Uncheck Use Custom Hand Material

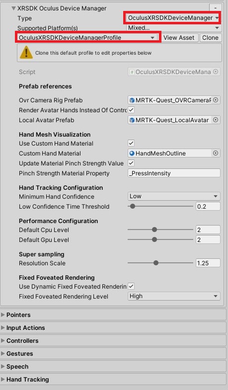click(131, 143)
